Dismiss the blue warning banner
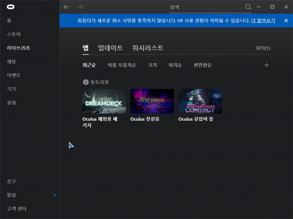293x219 pixels. pyautogui.click(x=286, y=20)
